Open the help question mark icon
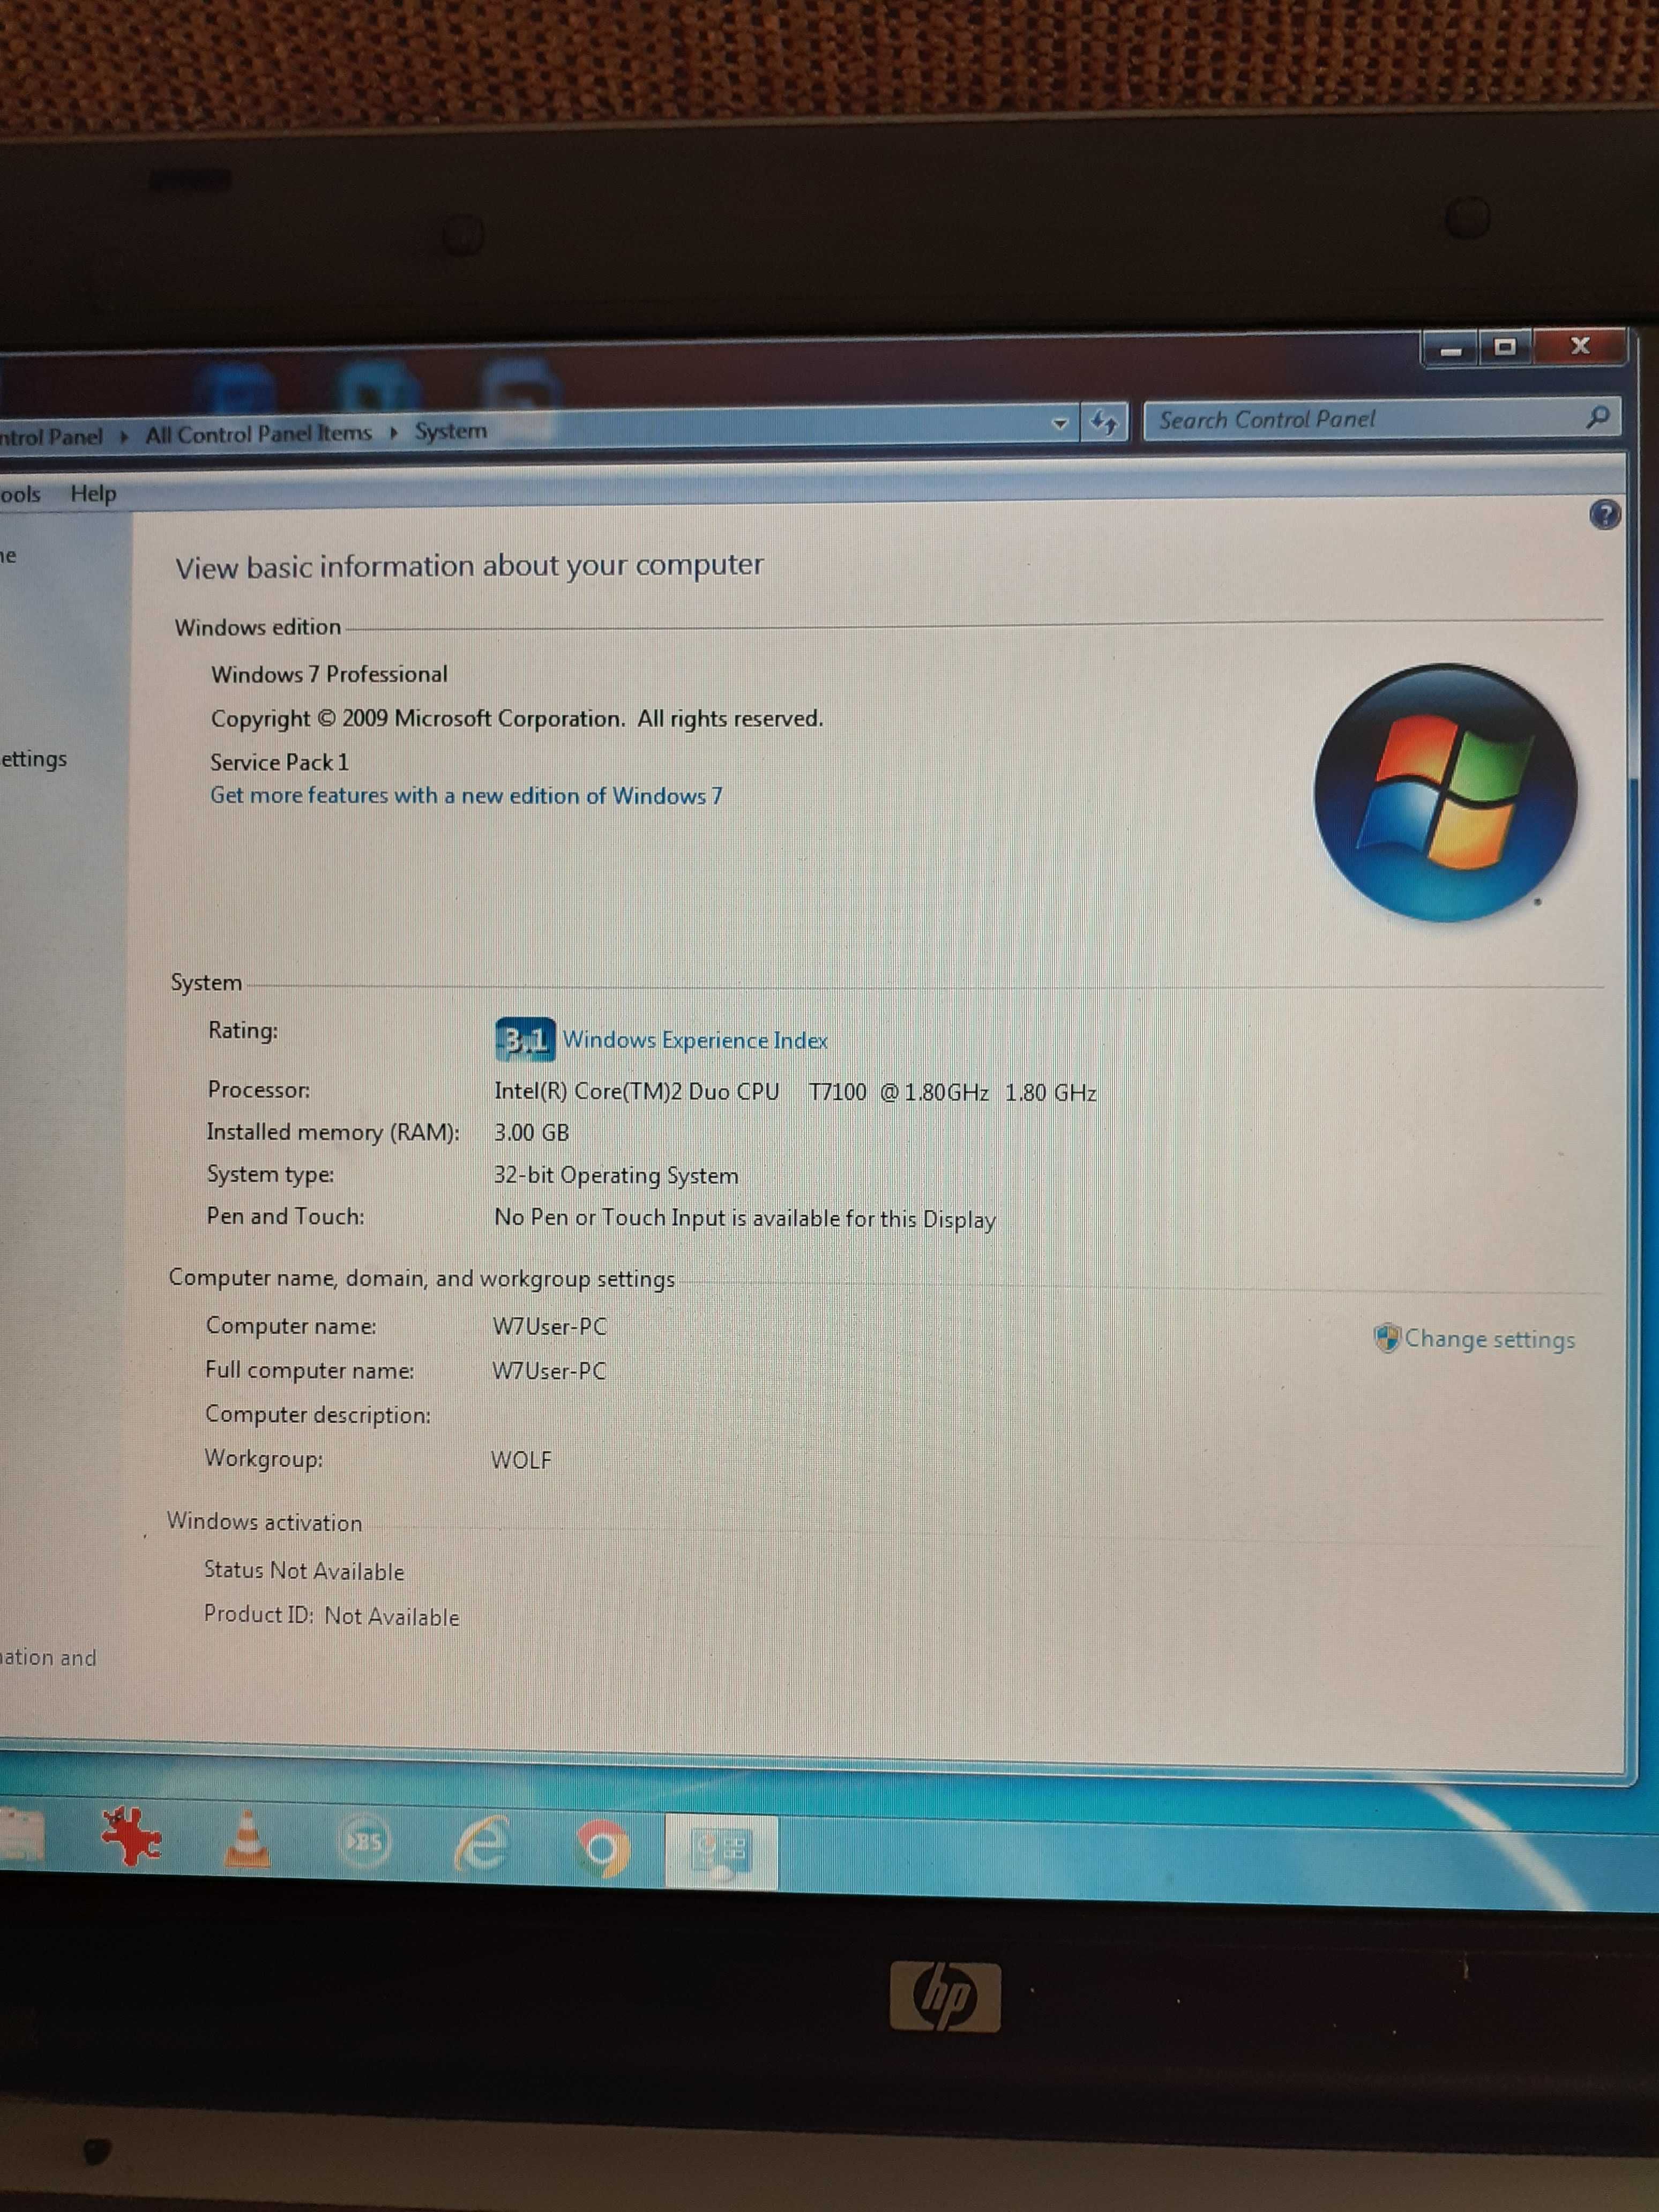This screenshot has width=1659, height=2212. pyautogui.click(x=1604, y=515)
